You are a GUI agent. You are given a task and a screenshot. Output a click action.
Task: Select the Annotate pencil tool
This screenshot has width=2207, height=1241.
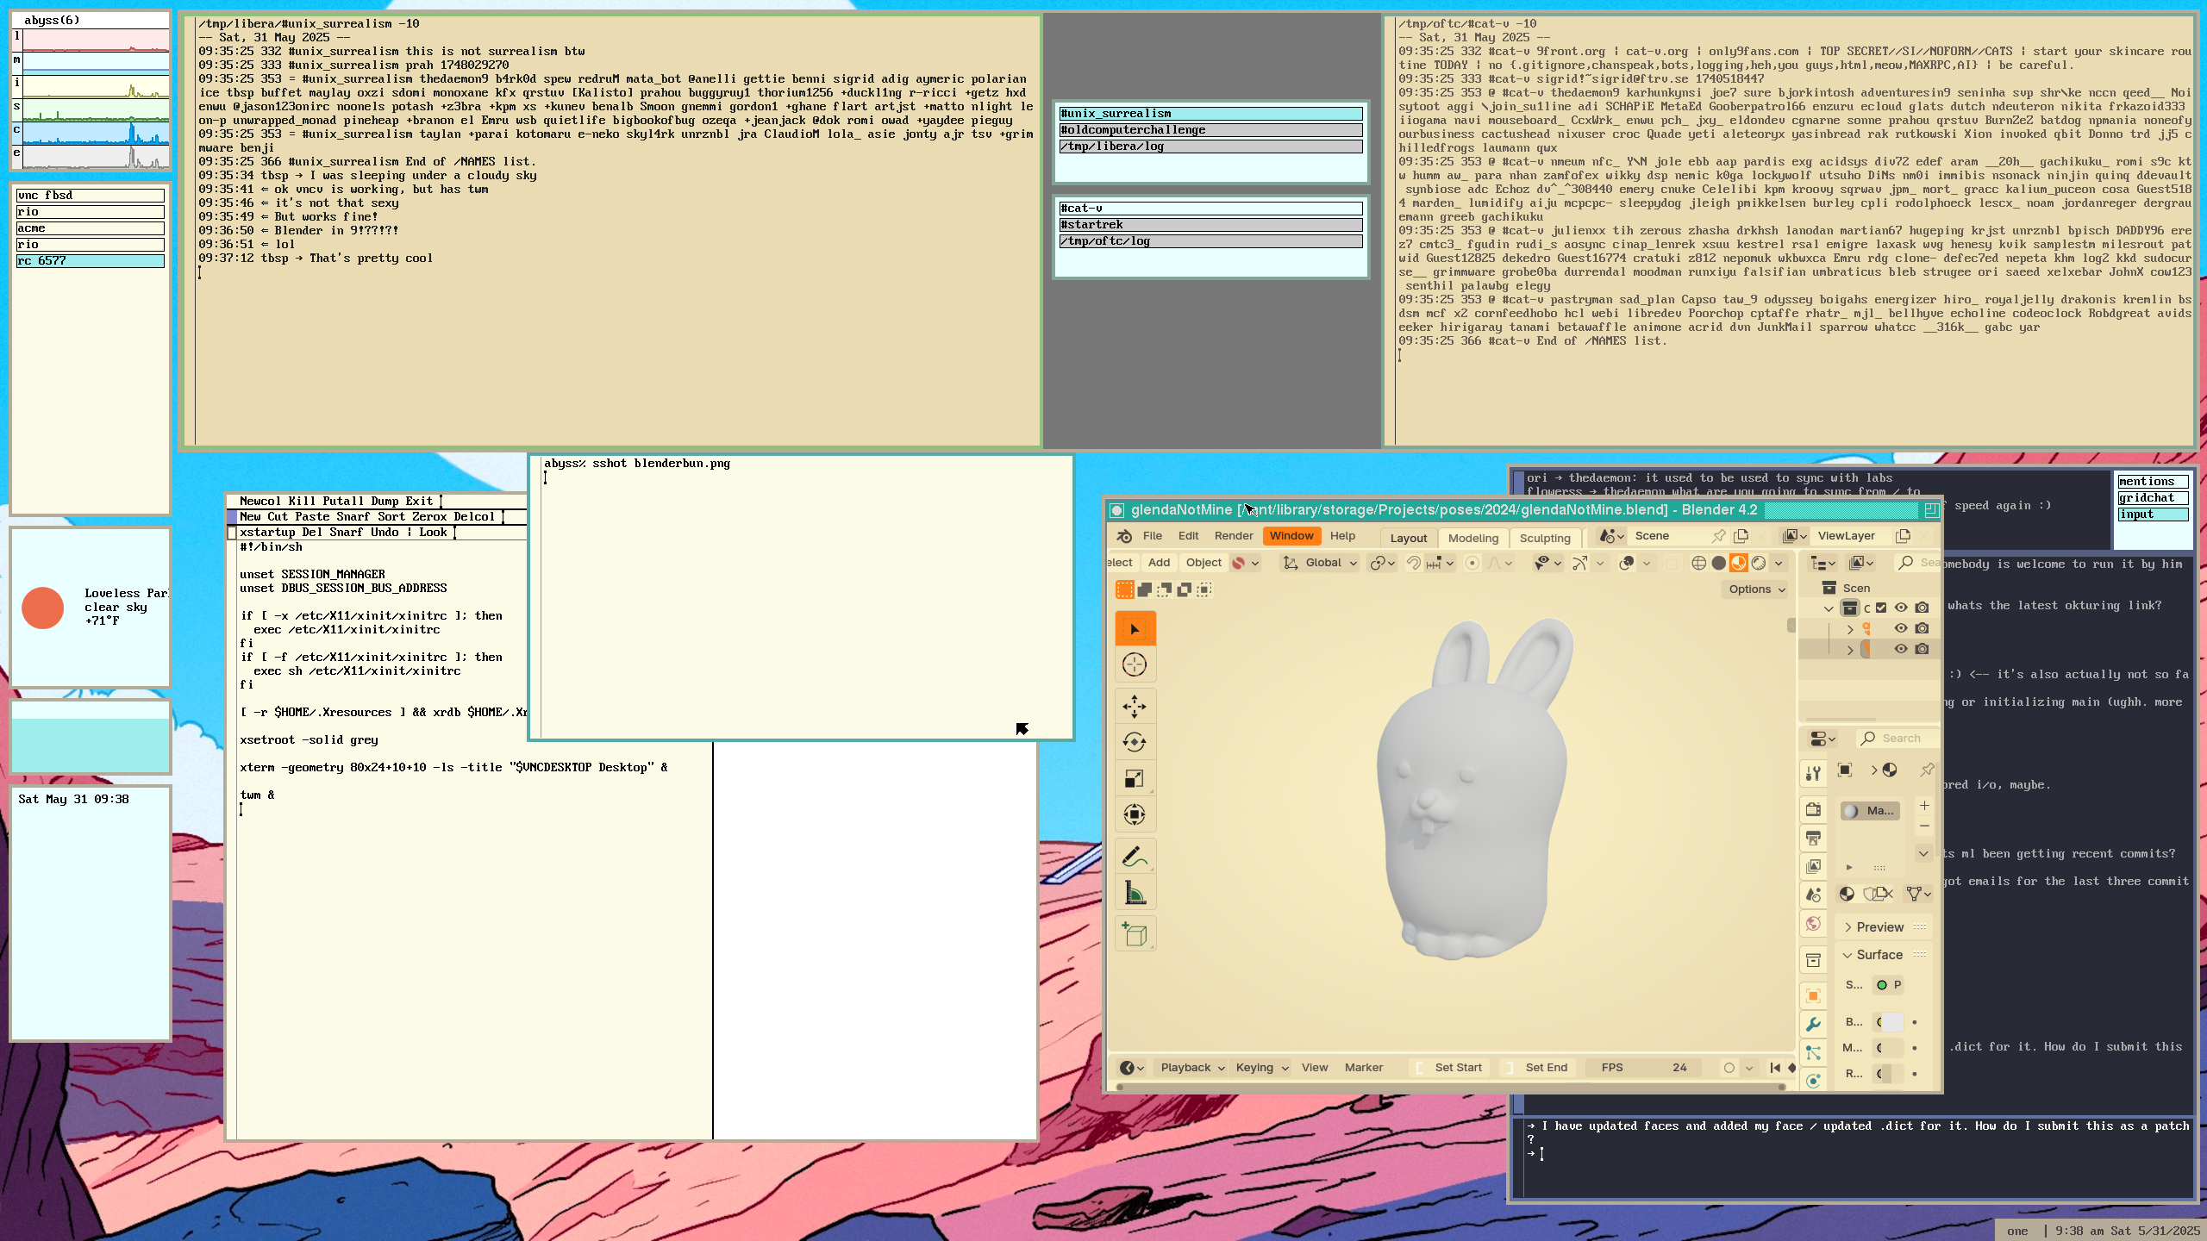(x=1135, y=857)
